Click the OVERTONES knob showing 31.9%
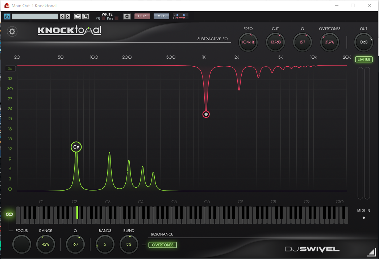This screenshot has height=259, width=379. [x=329, y=42]
